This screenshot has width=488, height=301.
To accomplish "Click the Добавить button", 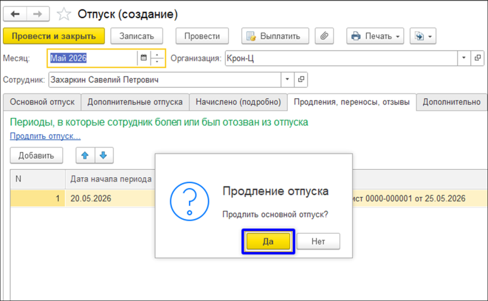I will tap(36, 155).
